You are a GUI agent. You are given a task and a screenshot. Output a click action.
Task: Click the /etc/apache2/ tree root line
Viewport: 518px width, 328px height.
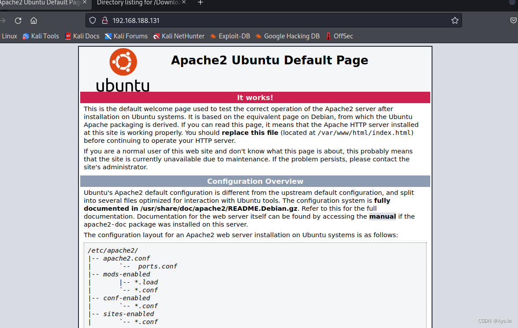click(113, 250)
